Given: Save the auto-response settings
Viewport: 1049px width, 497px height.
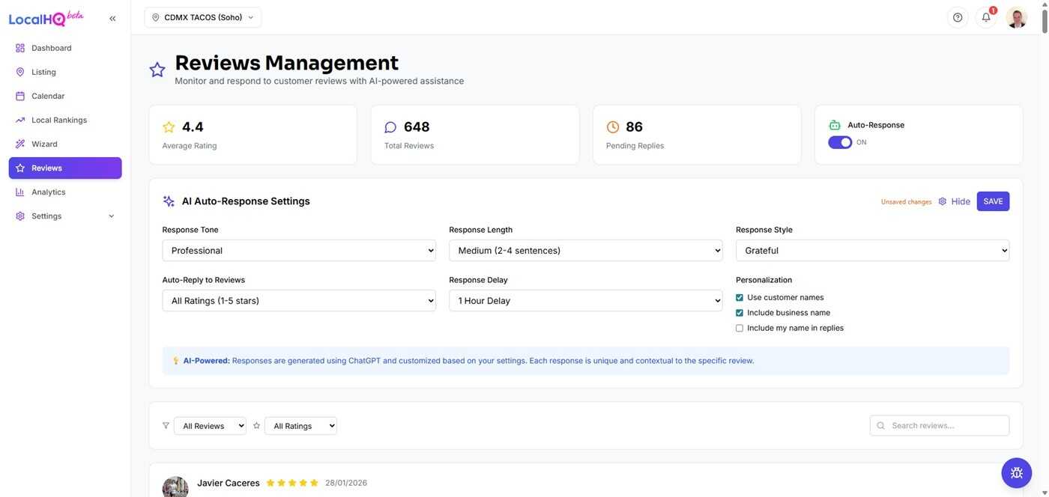Looking at the screenshot, I should tap(993, 201).
